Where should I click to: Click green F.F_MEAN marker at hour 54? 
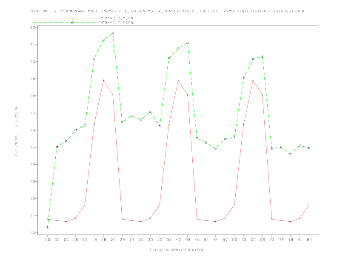pyautogui.click(x=216, y=148)
